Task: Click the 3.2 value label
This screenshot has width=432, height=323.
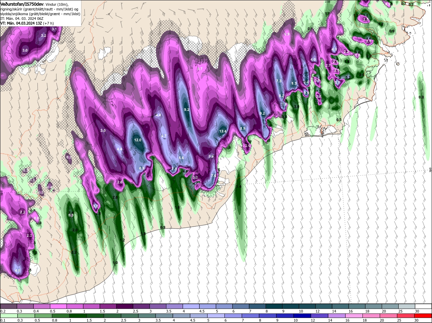Action: [44, 35]
